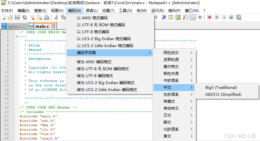Choose 以 UCS-2 Little Endian 格式编码
The image size is (260, 141).
(x=109, y=46)
